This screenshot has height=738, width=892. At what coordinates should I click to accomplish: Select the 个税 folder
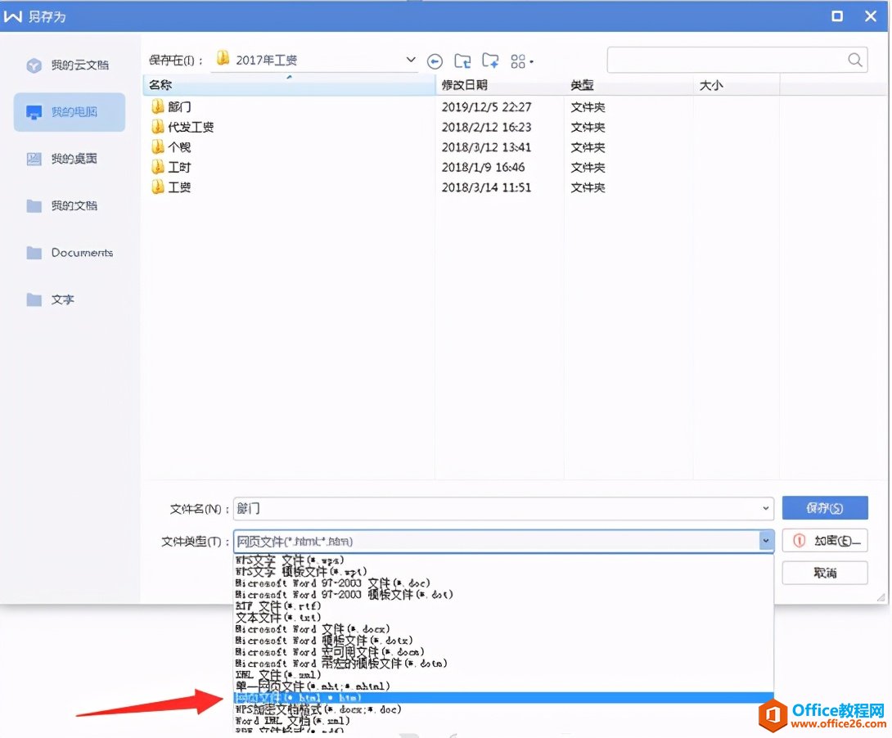(x=171, y=147)
